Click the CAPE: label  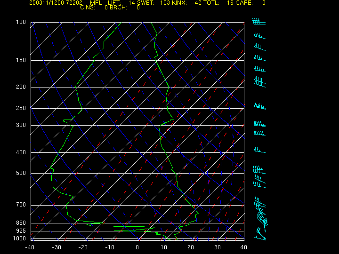click(244, 3)
